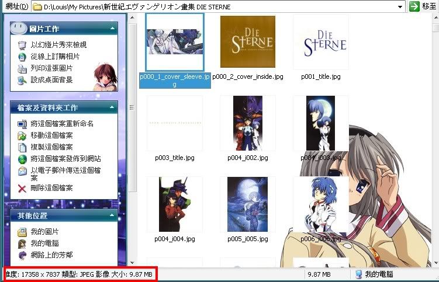Click 設成桌面背景 link
The image size is (439, 282).
click(x=51, y=80)
